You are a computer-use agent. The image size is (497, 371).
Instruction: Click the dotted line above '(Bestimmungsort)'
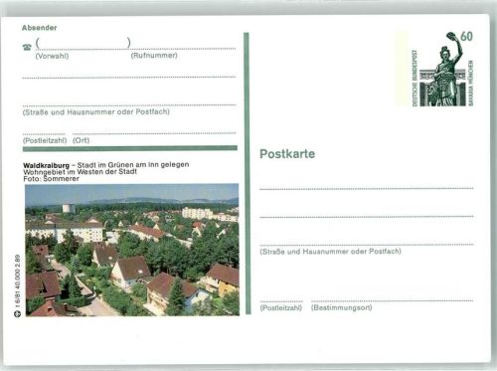point(392,301)
